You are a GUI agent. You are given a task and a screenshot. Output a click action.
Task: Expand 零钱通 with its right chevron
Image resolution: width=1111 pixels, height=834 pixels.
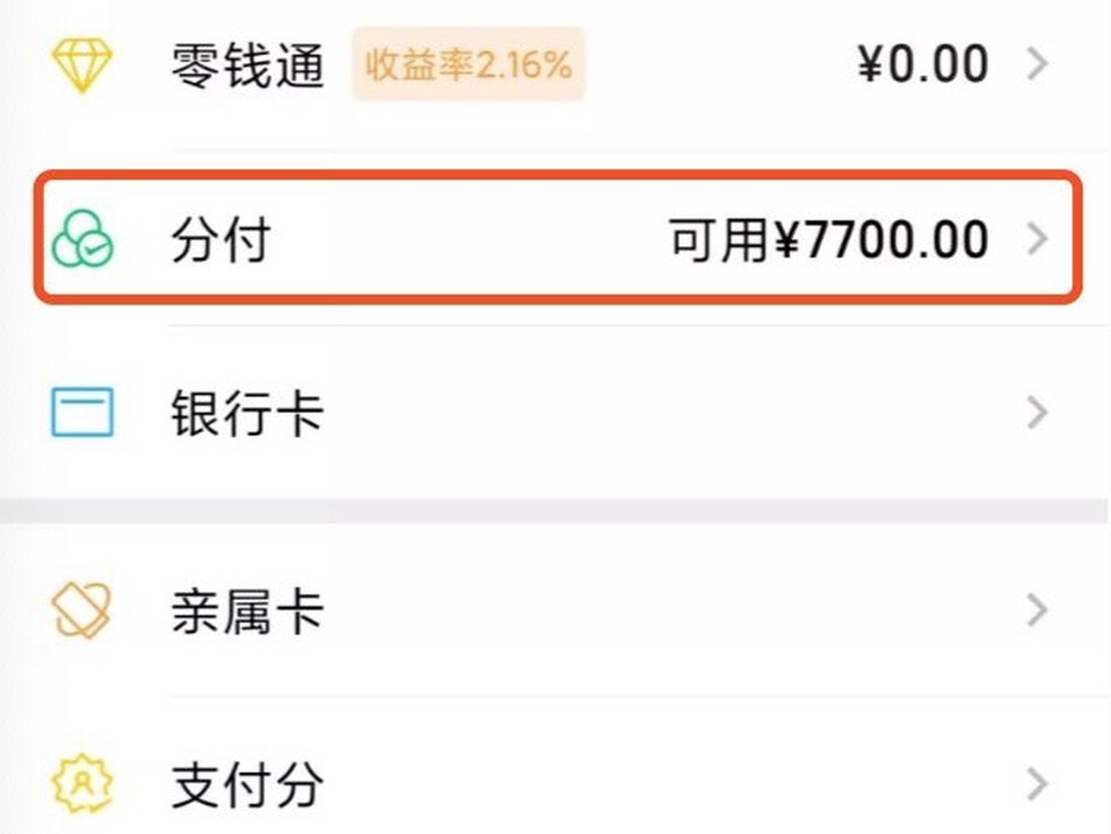point(1037,64)
